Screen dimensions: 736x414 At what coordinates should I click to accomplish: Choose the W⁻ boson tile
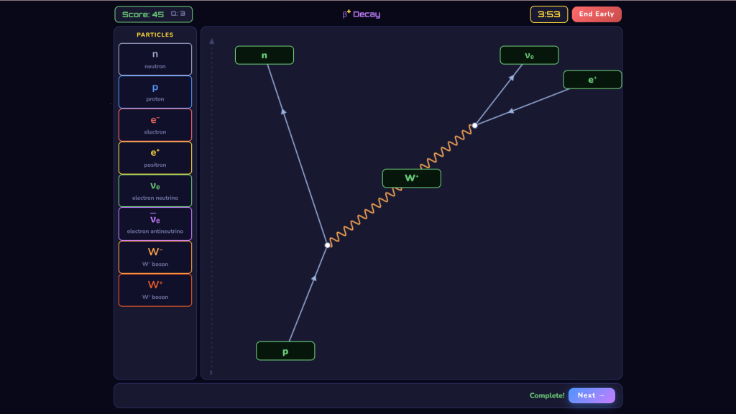(155, 257)
